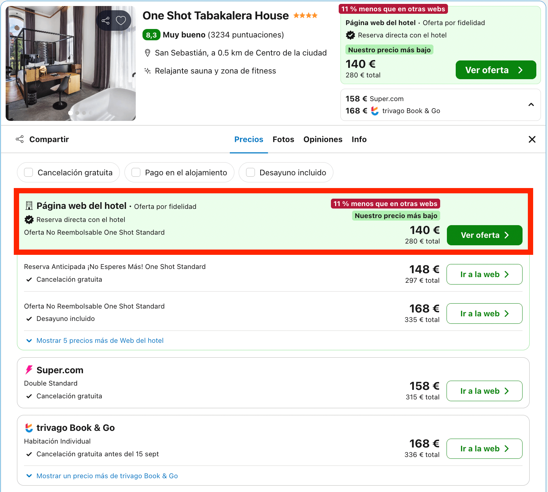Click Ir a la web for 148 € offer
Viewport: 548px width, 492px height.
click(484, 274)
